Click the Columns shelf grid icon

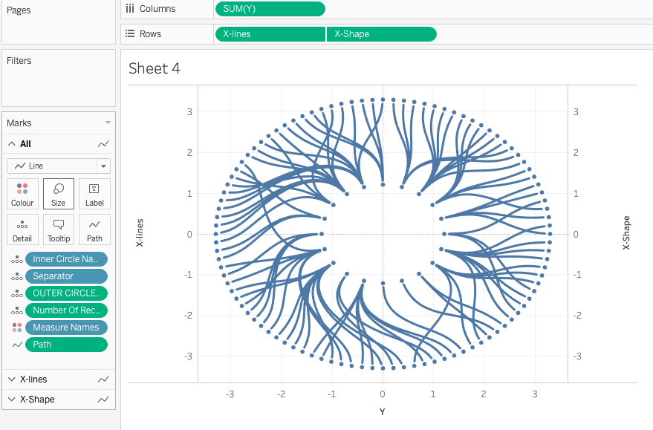tap(130, 9)
